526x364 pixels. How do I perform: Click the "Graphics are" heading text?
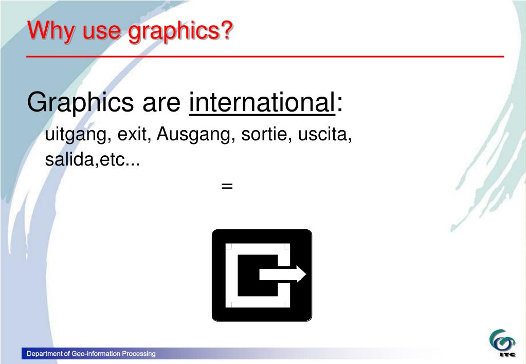(104, 102)
